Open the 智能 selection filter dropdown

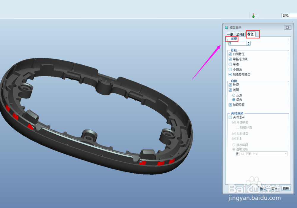[x=289, y=15]
